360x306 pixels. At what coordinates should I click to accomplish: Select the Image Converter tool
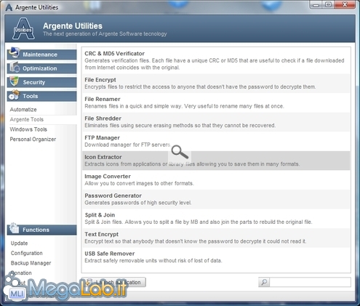click(x=216, y=180)
